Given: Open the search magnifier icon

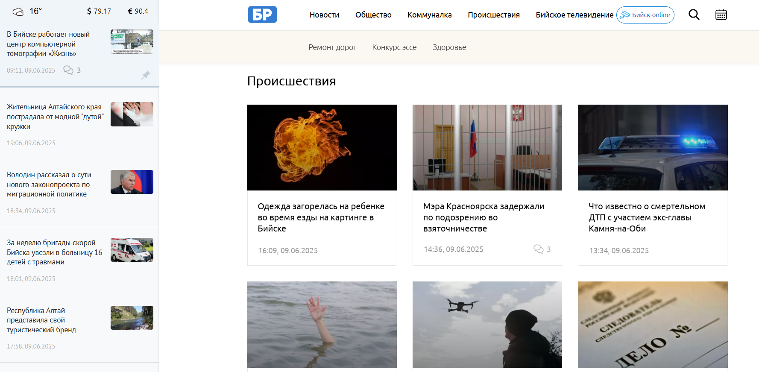Looking at the screenshot, I should tap(694, 15).
